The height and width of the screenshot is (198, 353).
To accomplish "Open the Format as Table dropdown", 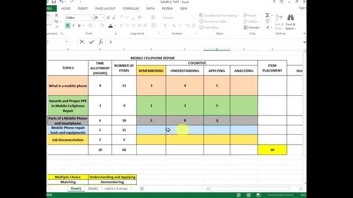I will 214,21.
